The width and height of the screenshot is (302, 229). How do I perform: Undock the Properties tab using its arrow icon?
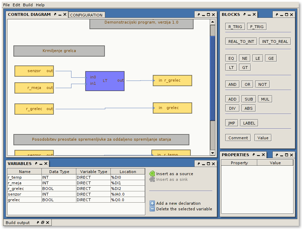(253, 155)
